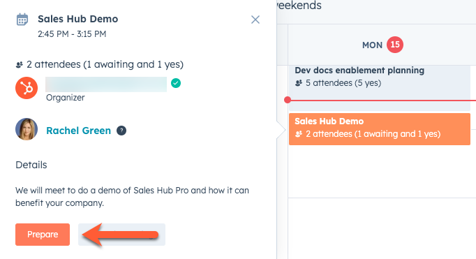Click the empty time slot below Sales Hub Demo

[382, 171]
